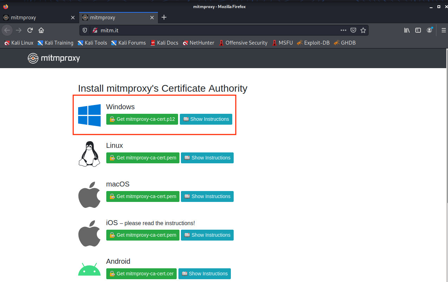Click the insecure connection padlock icon
Viewport: 448px width, 282px height.
(95, 31)
